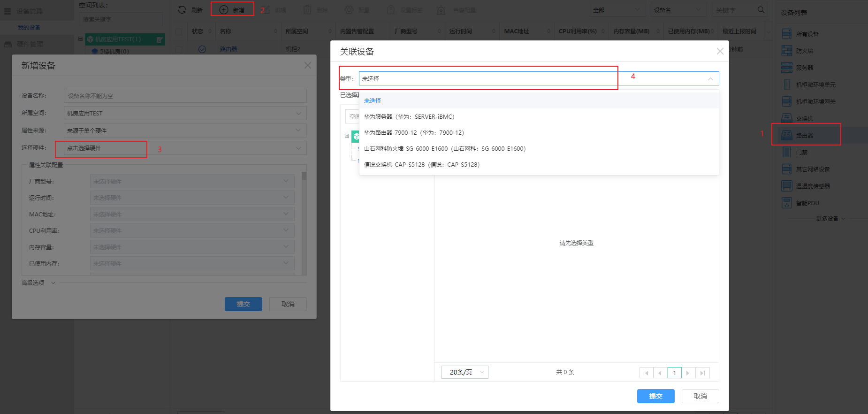The height and width of the screenshot is (414, 868).
Task: Select the 防火墙 firewall icon
Action: tap(787, 51)
